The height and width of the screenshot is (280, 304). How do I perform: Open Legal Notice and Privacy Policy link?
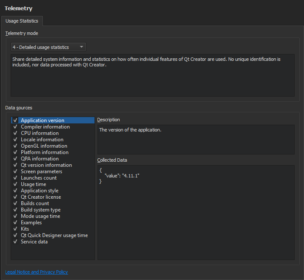37,272
